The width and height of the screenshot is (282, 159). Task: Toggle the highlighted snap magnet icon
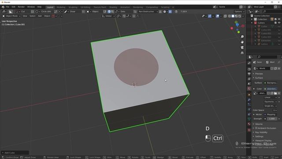pyautogui.click(x=109, y=11)
